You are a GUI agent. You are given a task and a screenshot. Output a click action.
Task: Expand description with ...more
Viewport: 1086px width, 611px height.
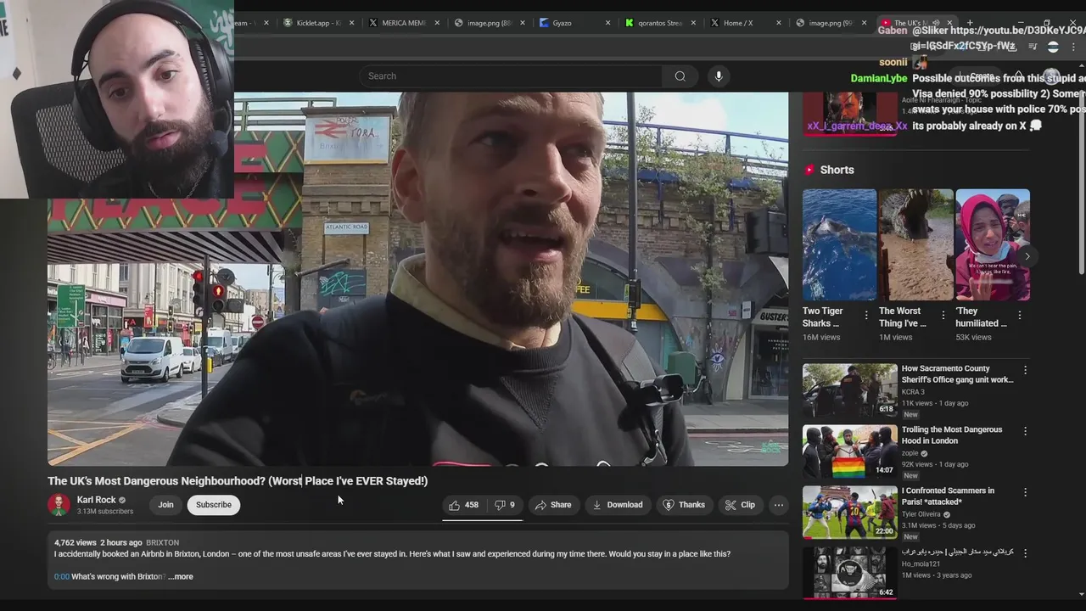181,577
